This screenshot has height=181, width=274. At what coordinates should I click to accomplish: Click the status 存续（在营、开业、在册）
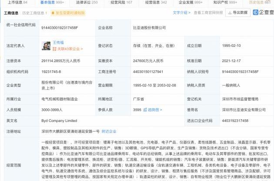click(154, 46)
